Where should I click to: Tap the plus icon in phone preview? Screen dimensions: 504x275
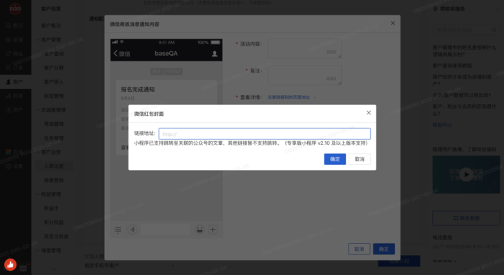click(213, 230)
